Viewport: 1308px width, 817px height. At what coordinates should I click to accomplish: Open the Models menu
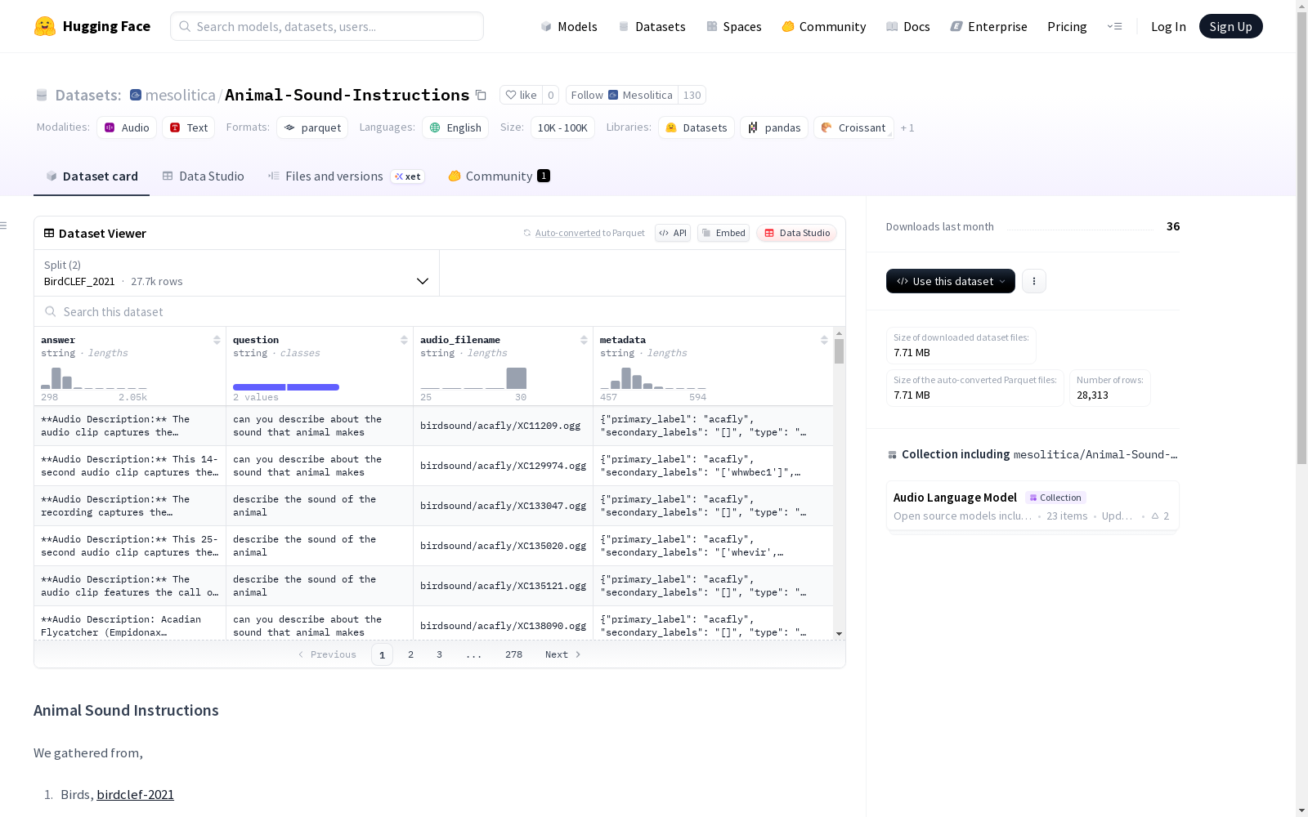(569, 26)
